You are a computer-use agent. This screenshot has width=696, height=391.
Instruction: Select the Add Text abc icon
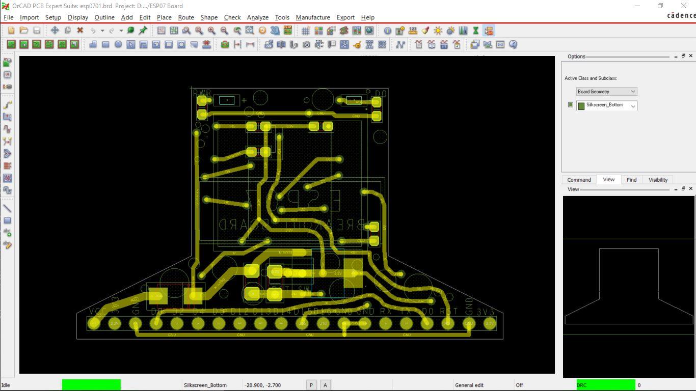7,233
